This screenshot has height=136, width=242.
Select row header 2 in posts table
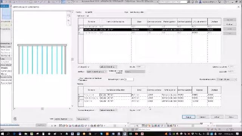(x=81, y=98)
